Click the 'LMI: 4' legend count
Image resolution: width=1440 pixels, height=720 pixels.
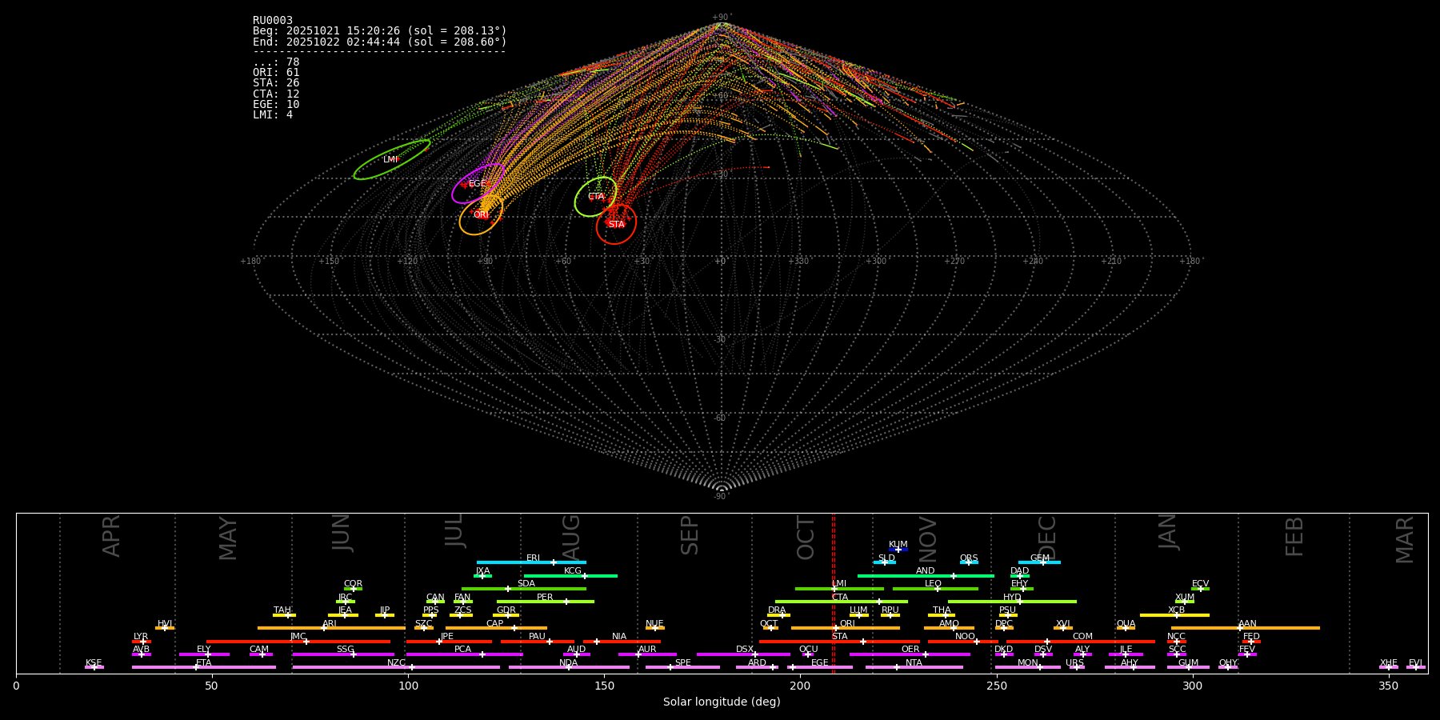coord(273,114)
